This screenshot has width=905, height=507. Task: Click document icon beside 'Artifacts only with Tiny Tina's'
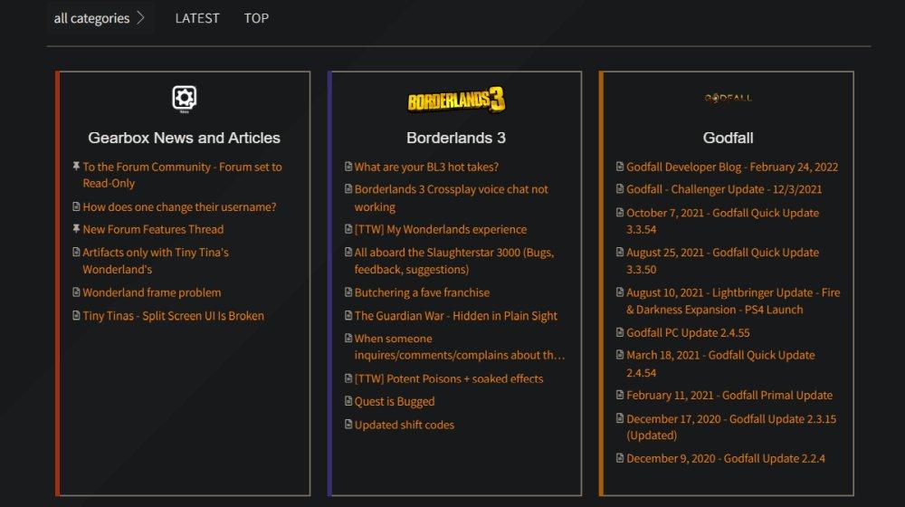tap(76, 252)
